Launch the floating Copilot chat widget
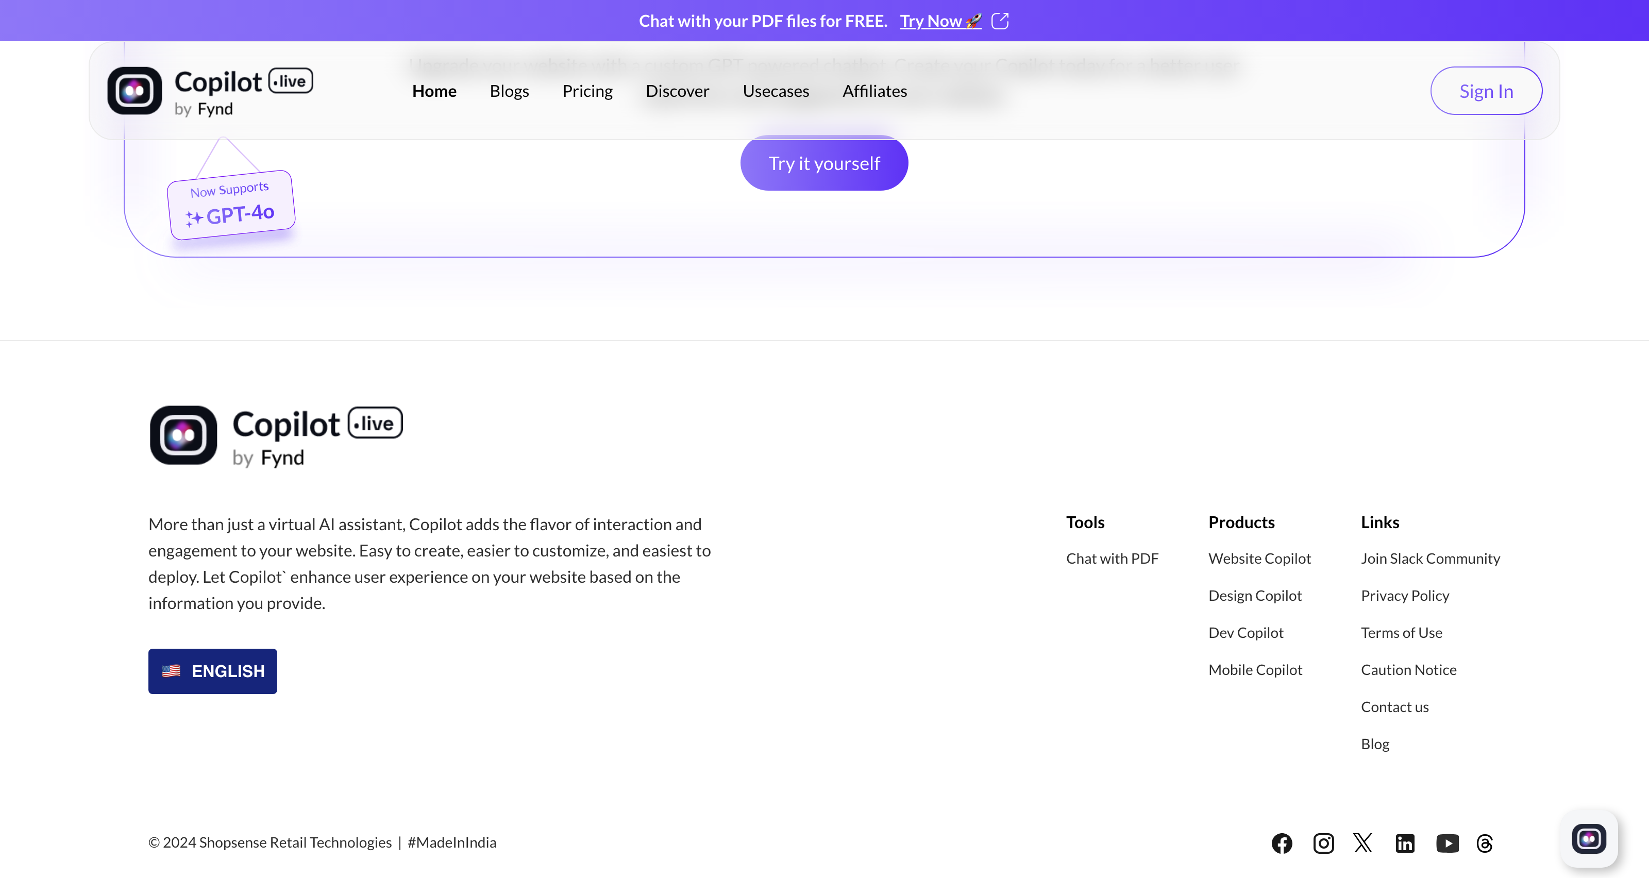The height and width of the screenshot is (878, 1649). tap(1589, 839)
